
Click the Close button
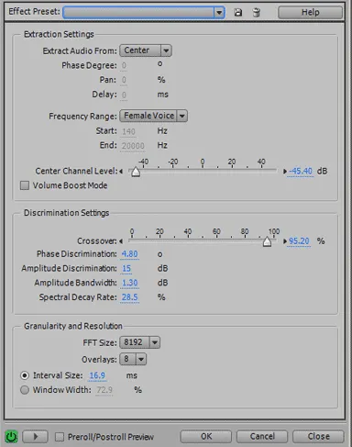pyautogui.click(x=318, y=436)
